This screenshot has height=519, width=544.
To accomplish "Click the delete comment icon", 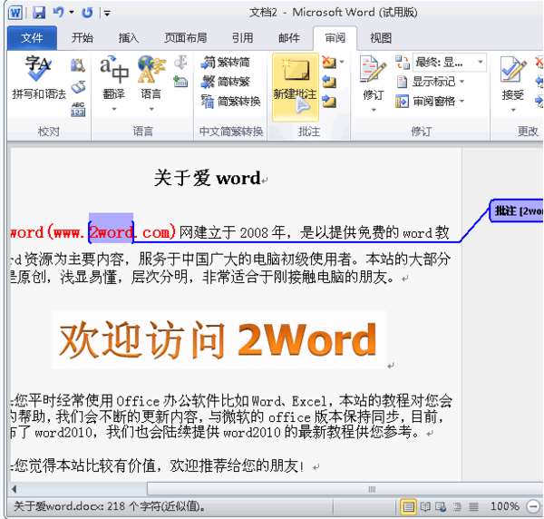I will pyautogui.click(x=328, y=63).
